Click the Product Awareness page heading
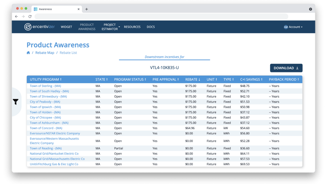The image size is (327, 184). click(58, 45)
